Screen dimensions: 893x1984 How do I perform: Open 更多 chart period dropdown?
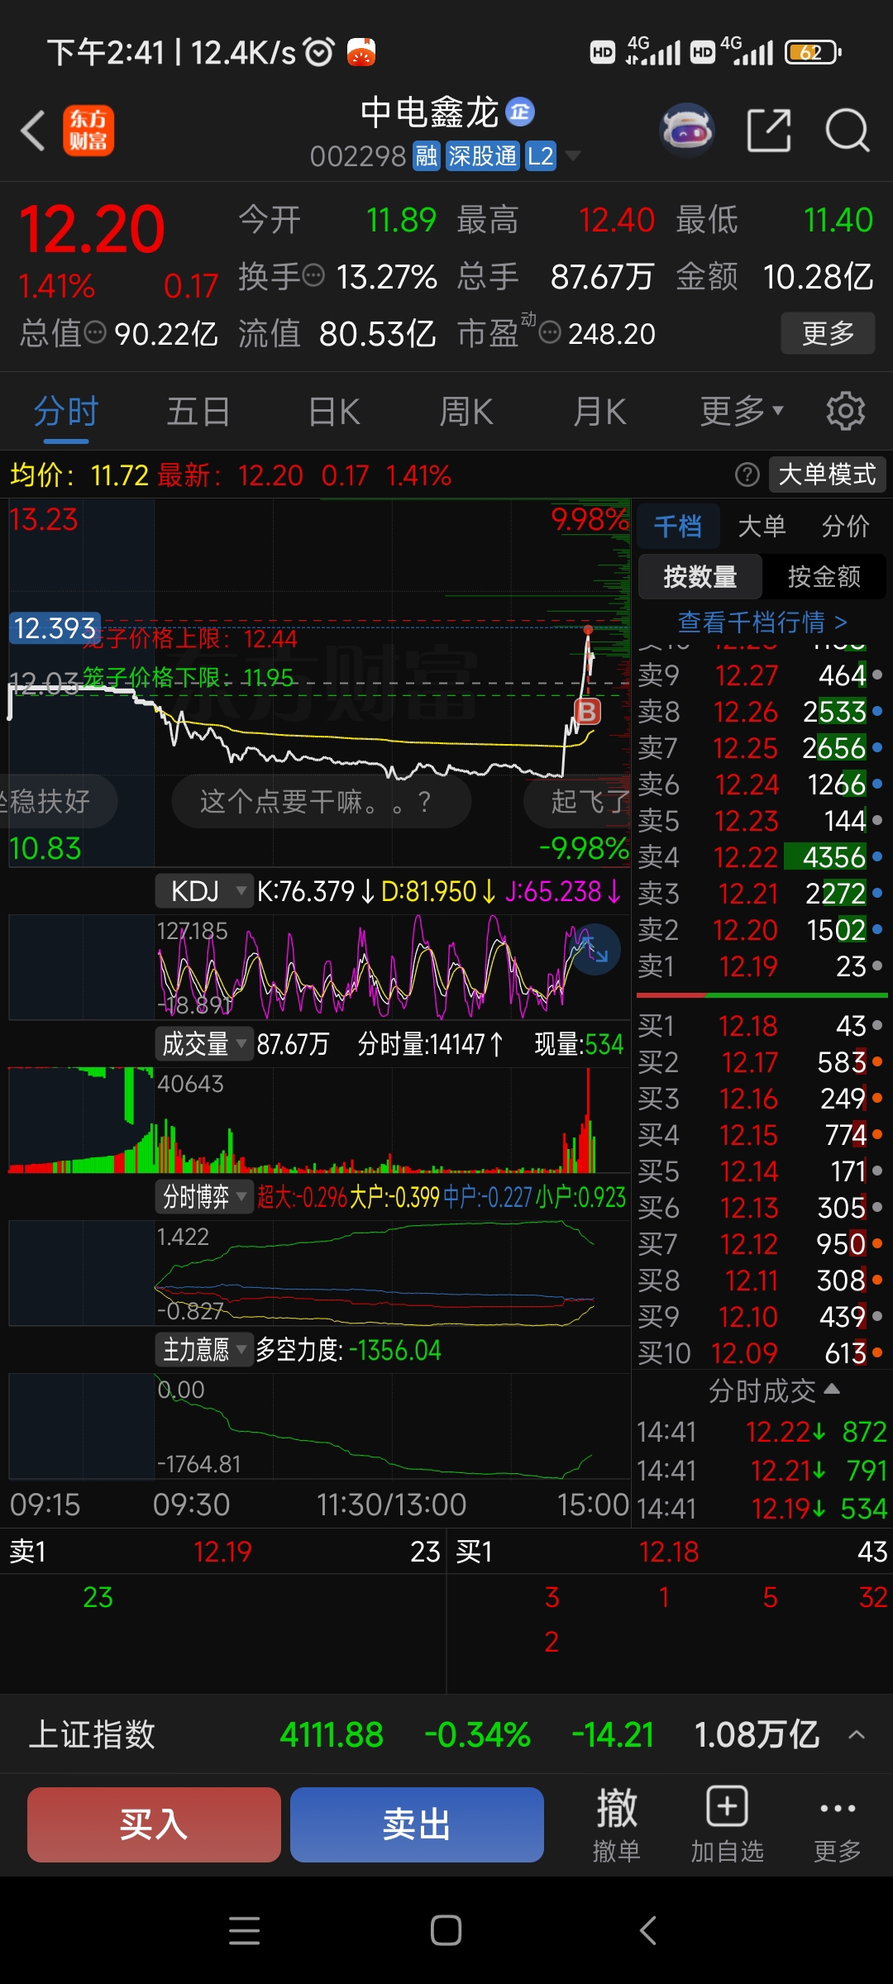[742, 411]
